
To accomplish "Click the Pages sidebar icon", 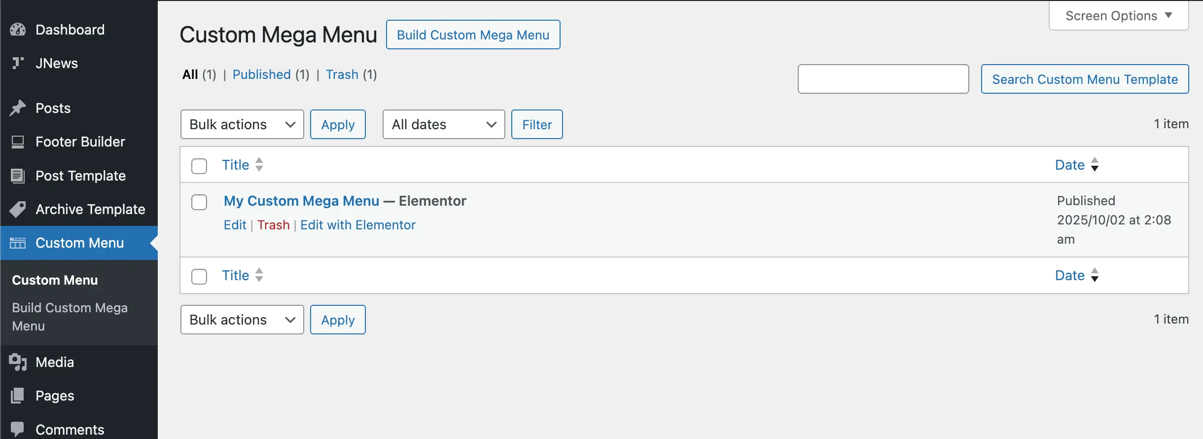I will point(18,396).
